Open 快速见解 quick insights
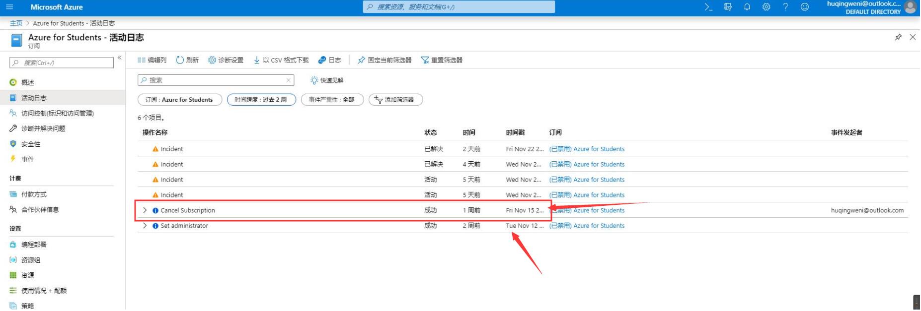 point(327,80)
